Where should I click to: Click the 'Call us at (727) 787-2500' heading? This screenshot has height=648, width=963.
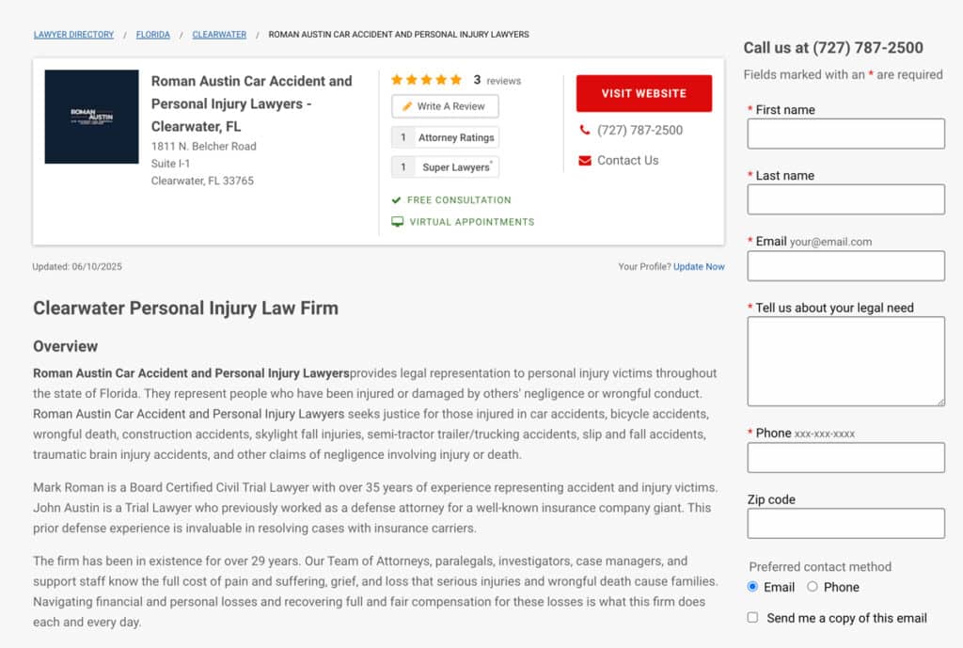coord(833,48)
